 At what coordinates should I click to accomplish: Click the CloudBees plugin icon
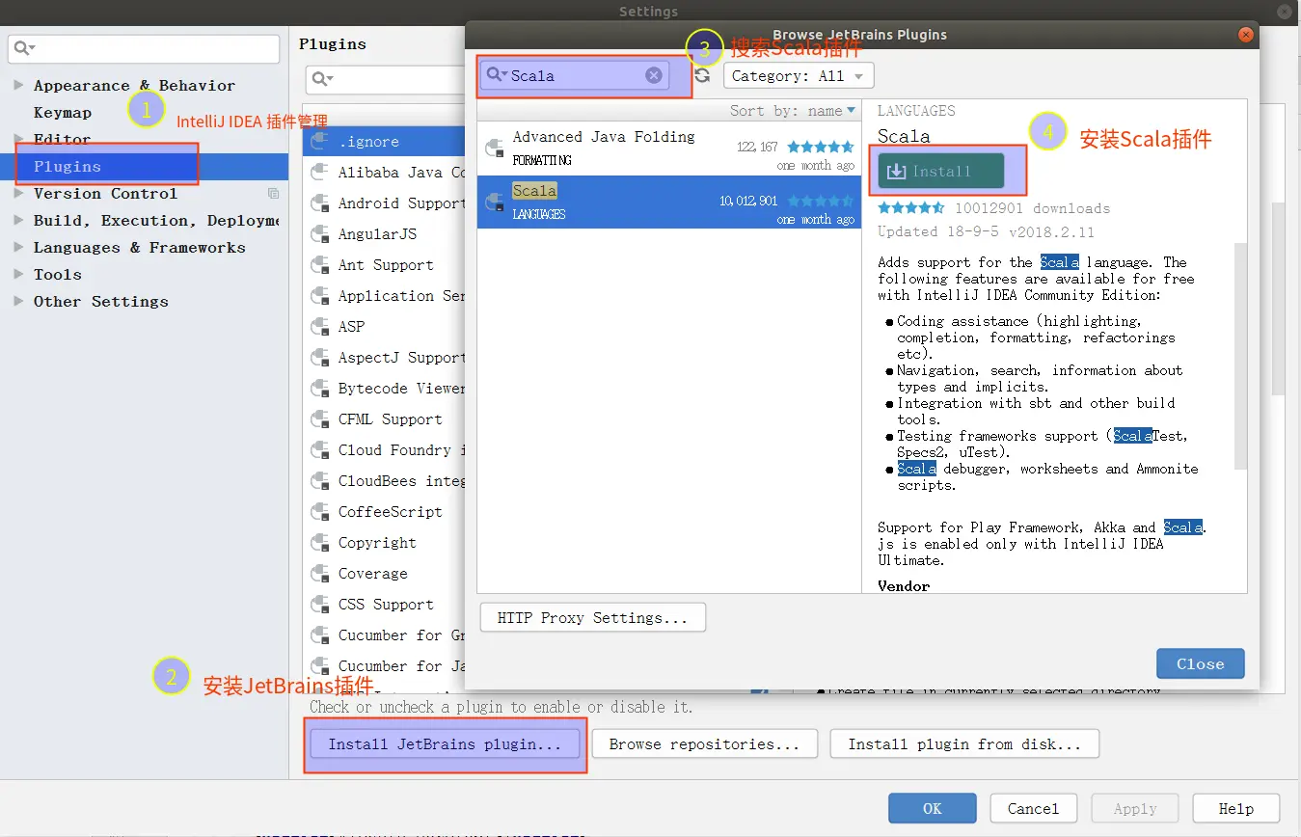(321, 481)
